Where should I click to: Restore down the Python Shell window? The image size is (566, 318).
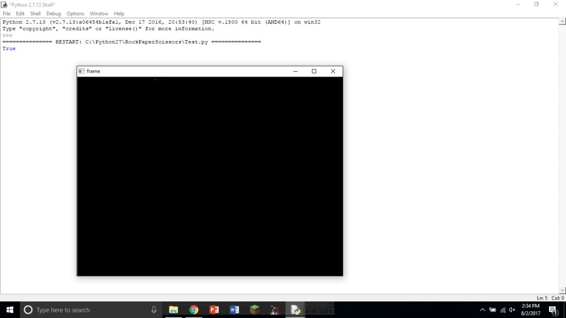537,4
